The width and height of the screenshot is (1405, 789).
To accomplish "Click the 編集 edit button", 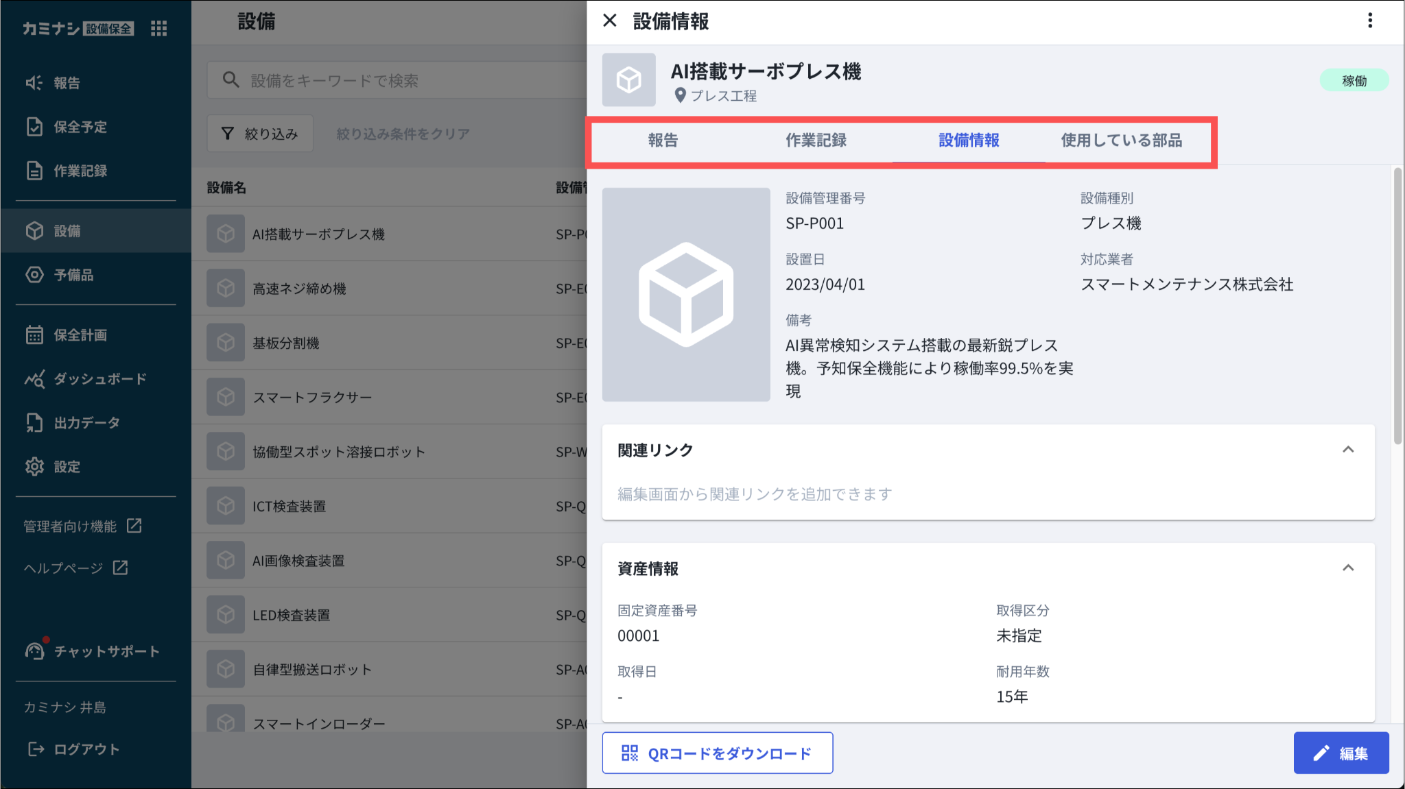I will [x=1341, y=753].
